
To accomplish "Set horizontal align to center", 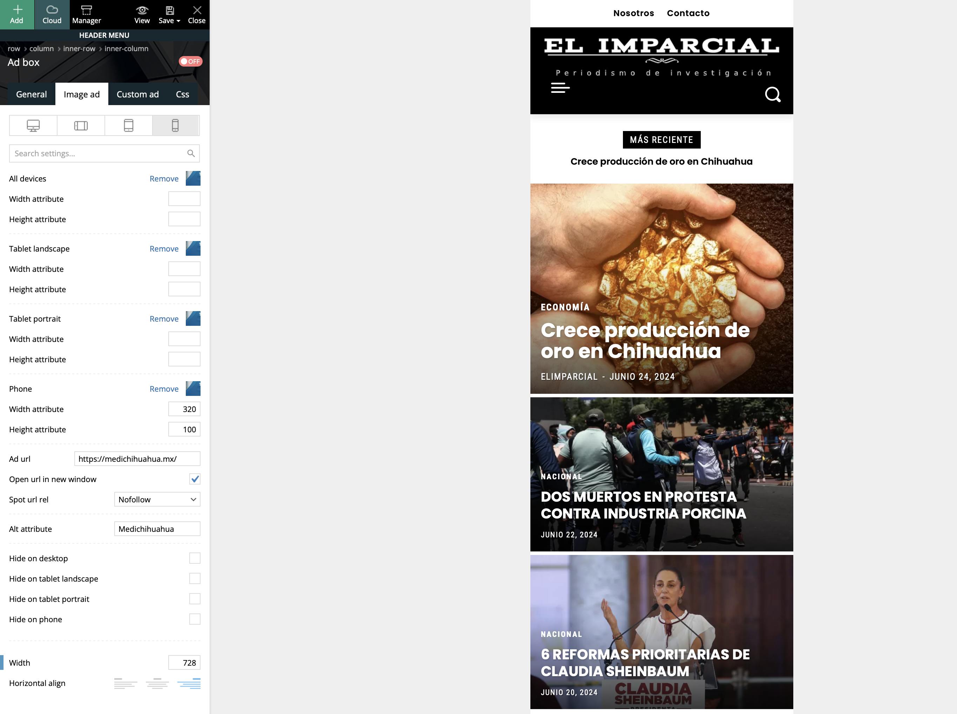I will [x=157, y=683].
